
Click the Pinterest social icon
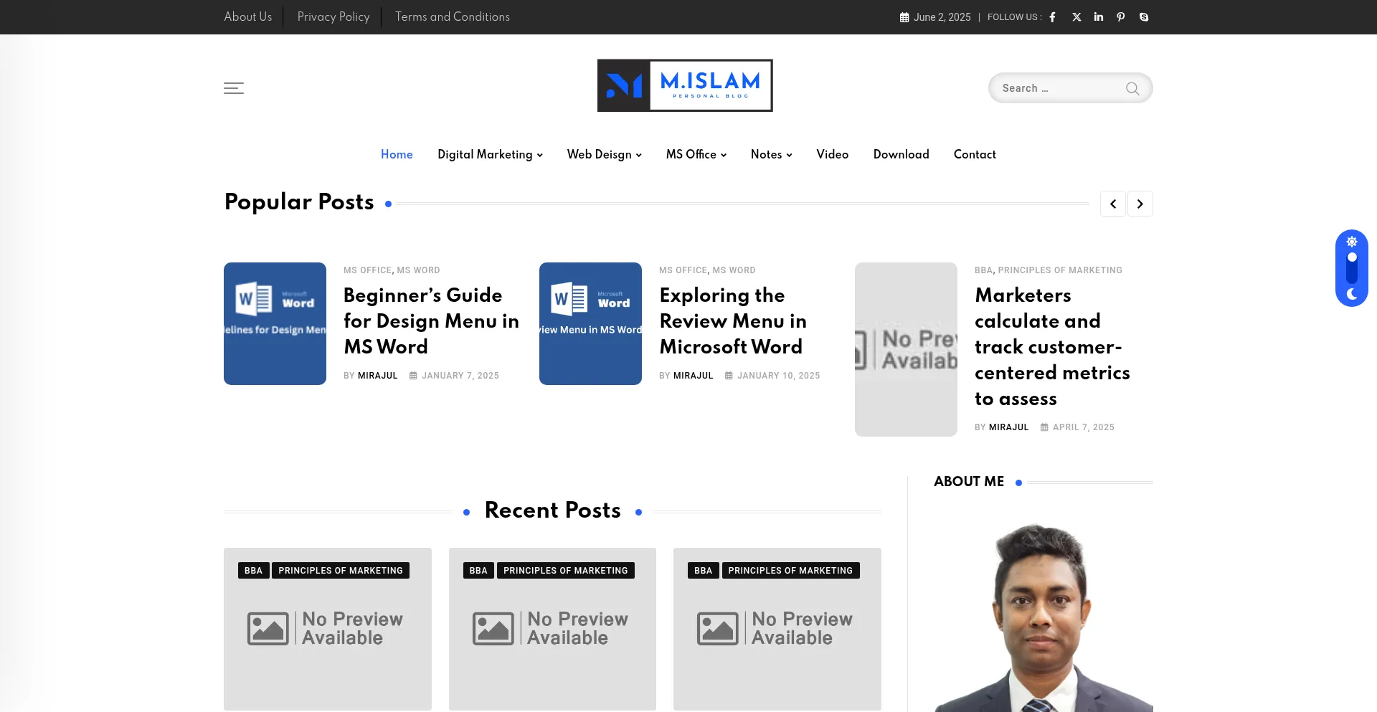pos(1120,17)
